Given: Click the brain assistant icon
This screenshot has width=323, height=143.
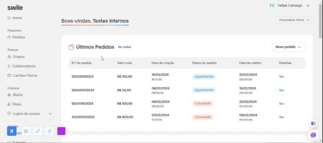Looking at the screenshot, I should click(313, 135).
